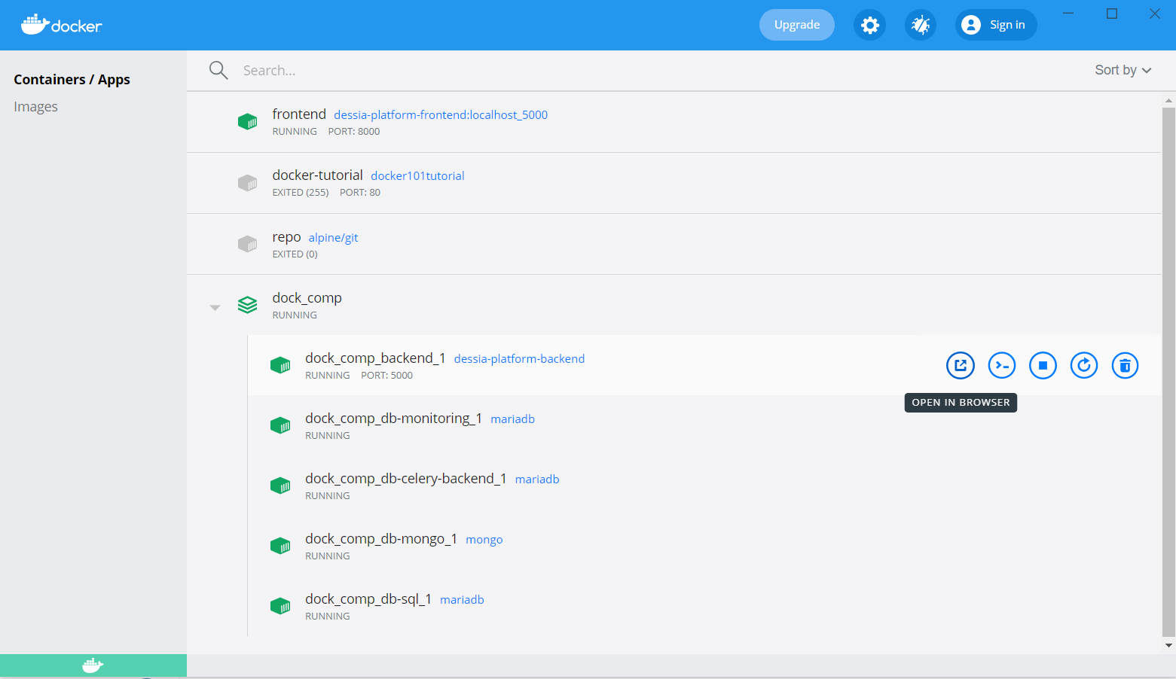Open docker101tutorial image link
Image resolution: width=1176 pixels, height=679 pixels.
417,176
